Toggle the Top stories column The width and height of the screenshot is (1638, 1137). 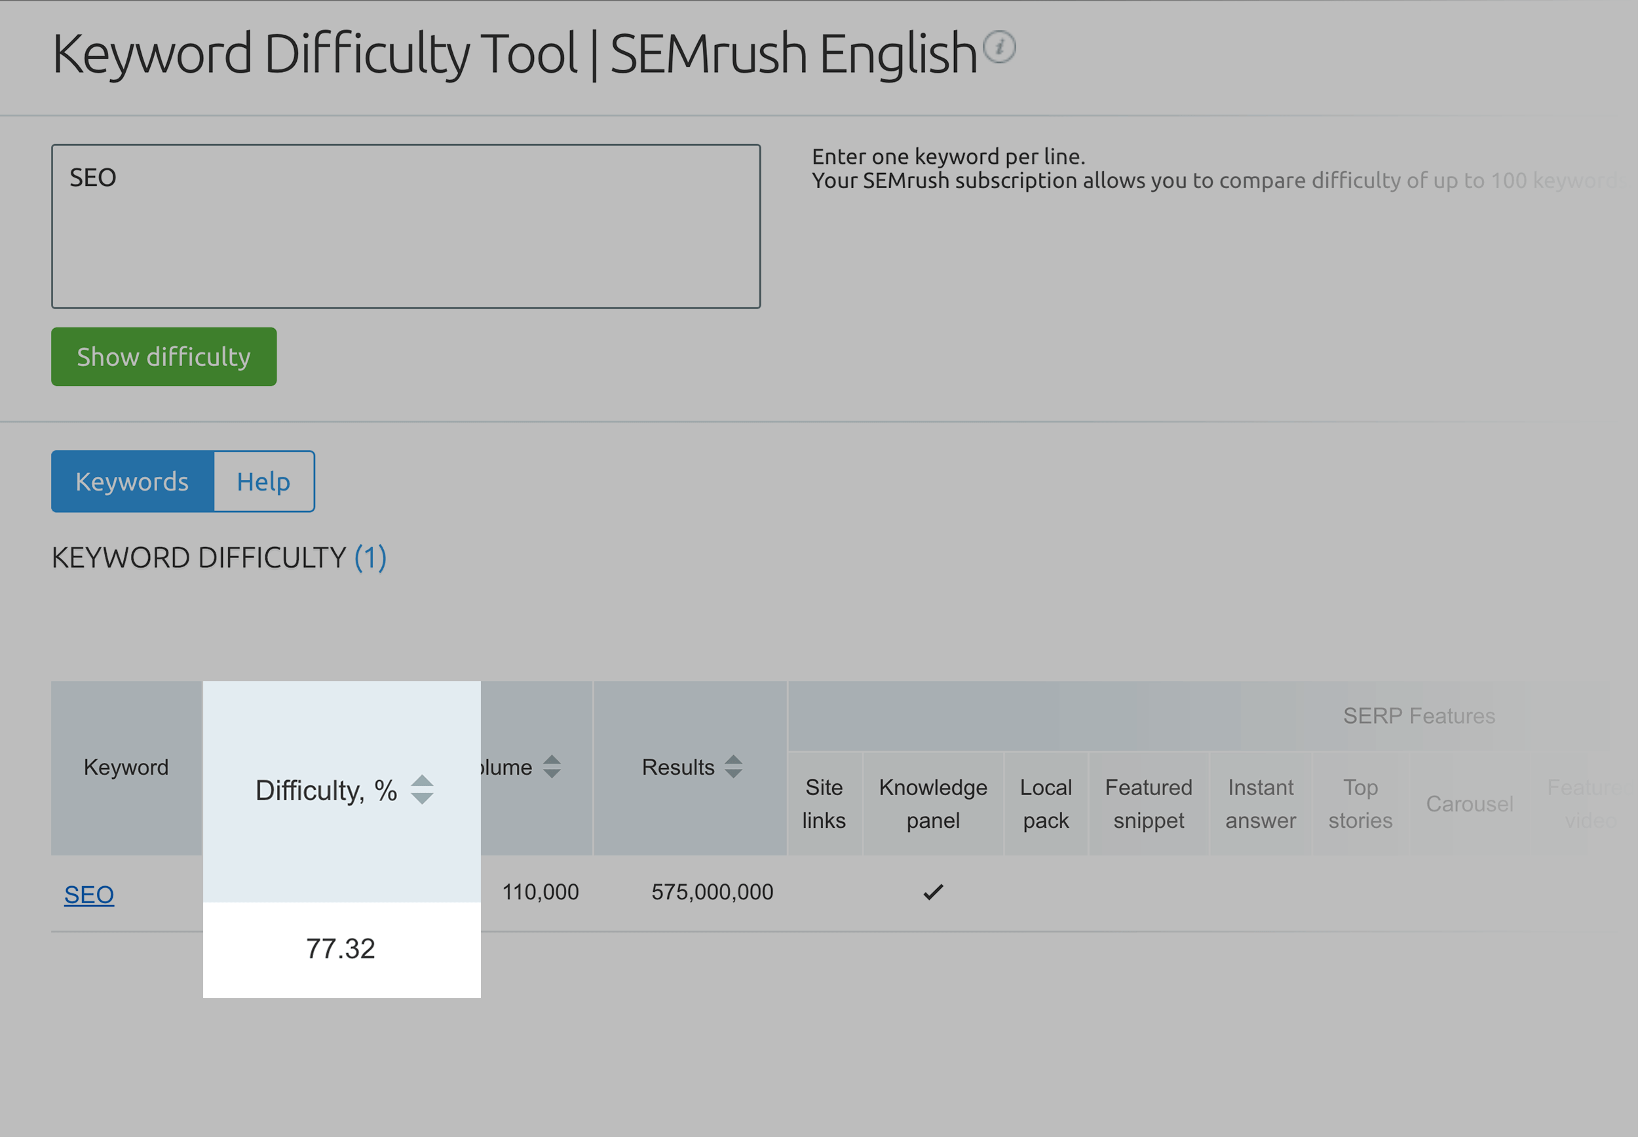point(1360,802)
